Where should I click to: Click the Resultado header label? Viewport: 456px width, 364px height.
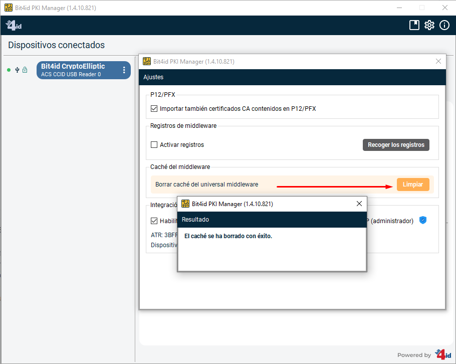[195, 220]
